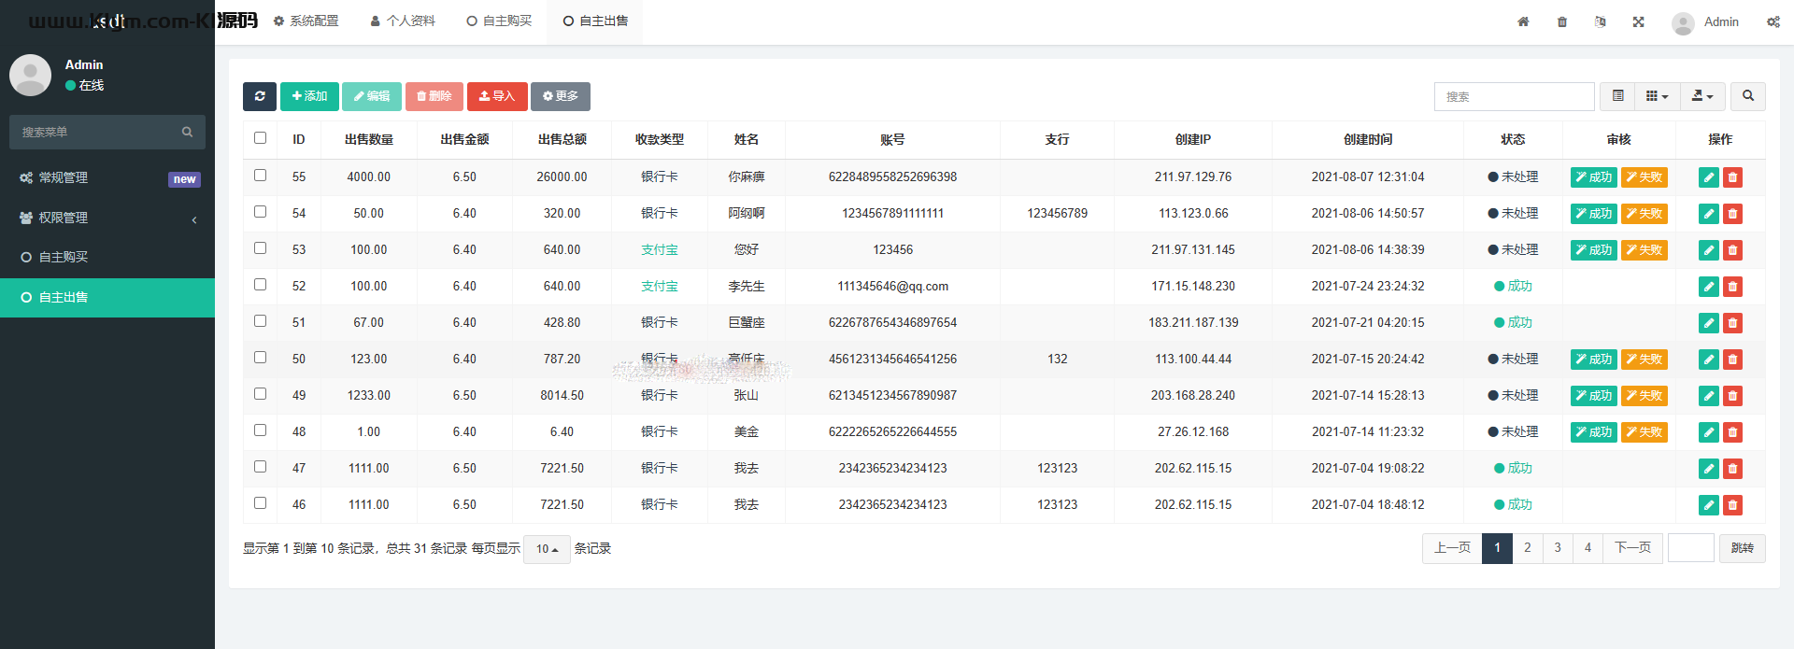The height and width of the screenshot is (649, 1794).
Task: Open the home page icon in header
Action: tap(1523, 21)
